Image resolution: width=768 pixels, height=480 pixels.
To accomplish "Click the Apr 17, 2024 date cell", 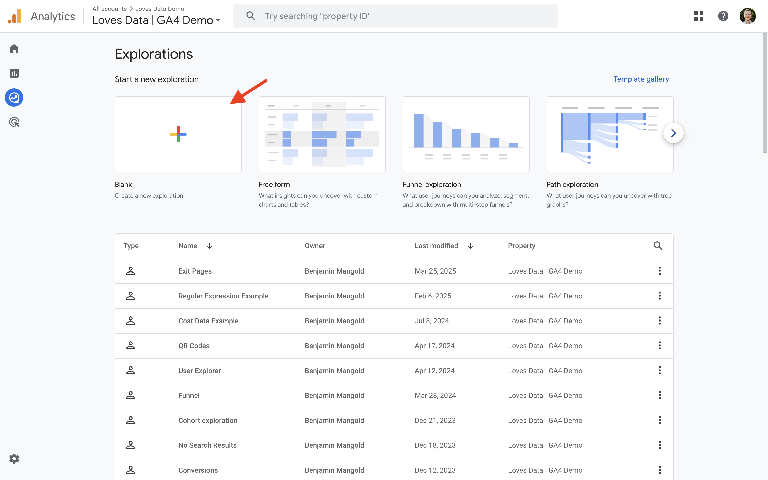I will tap(435, 346).
